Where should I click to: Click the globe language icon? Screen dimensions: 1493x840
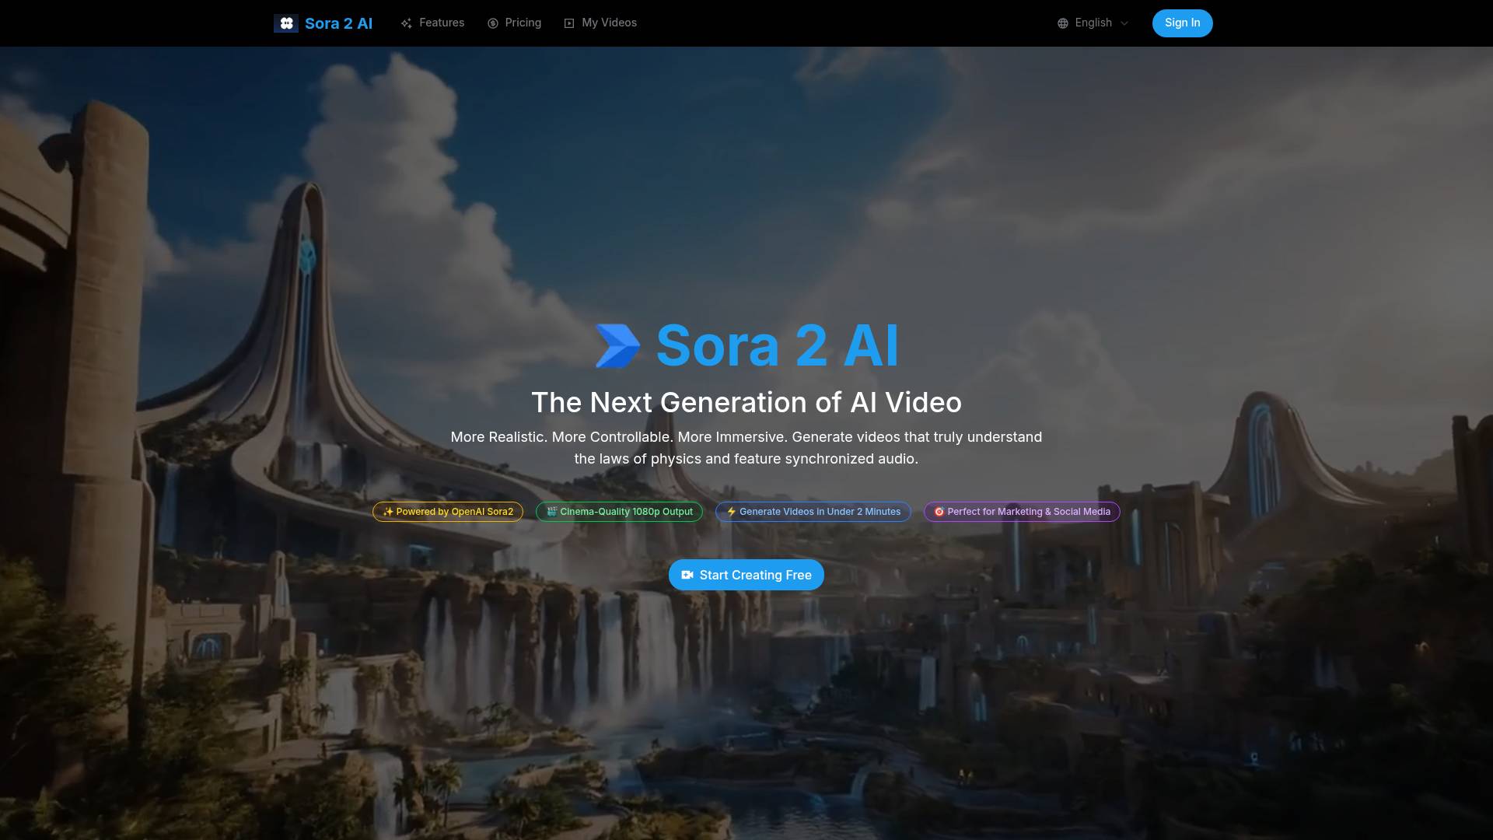pos(1062,23)
